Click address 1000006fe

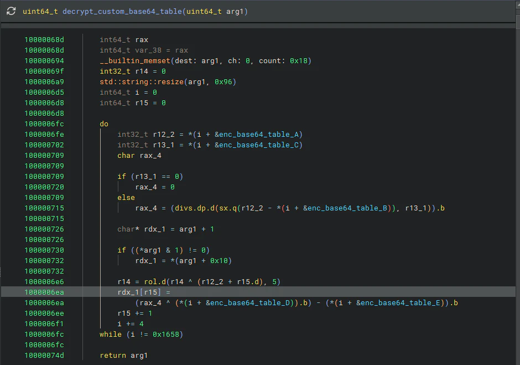point(44,135)
